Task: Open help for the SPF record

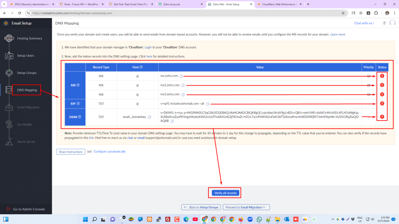Action: point(78,103)
